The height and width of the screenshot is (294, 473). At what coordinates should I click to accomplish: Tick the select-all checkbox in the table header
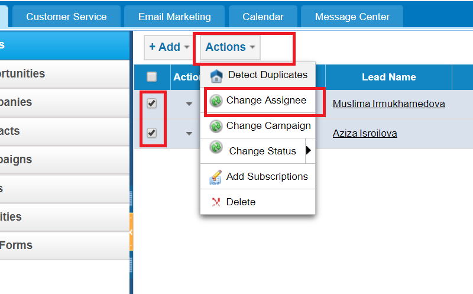(152, 77)
